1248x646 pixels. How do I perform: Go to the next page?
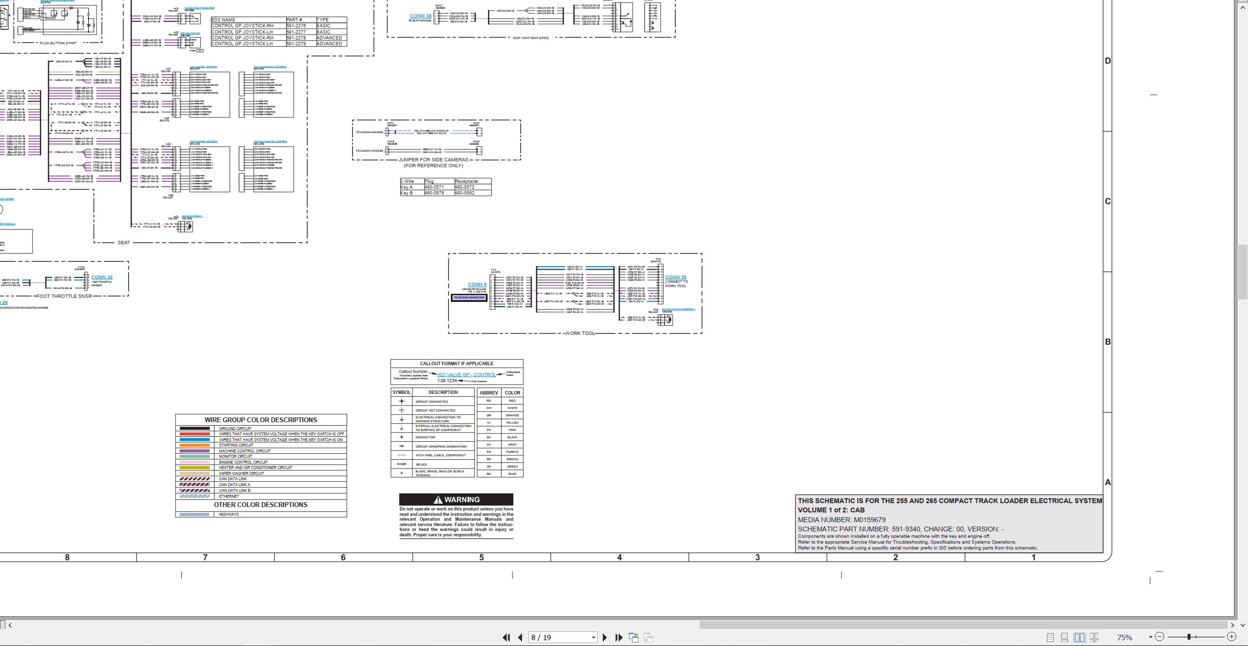pyautogui.click(x=605, y=637)
